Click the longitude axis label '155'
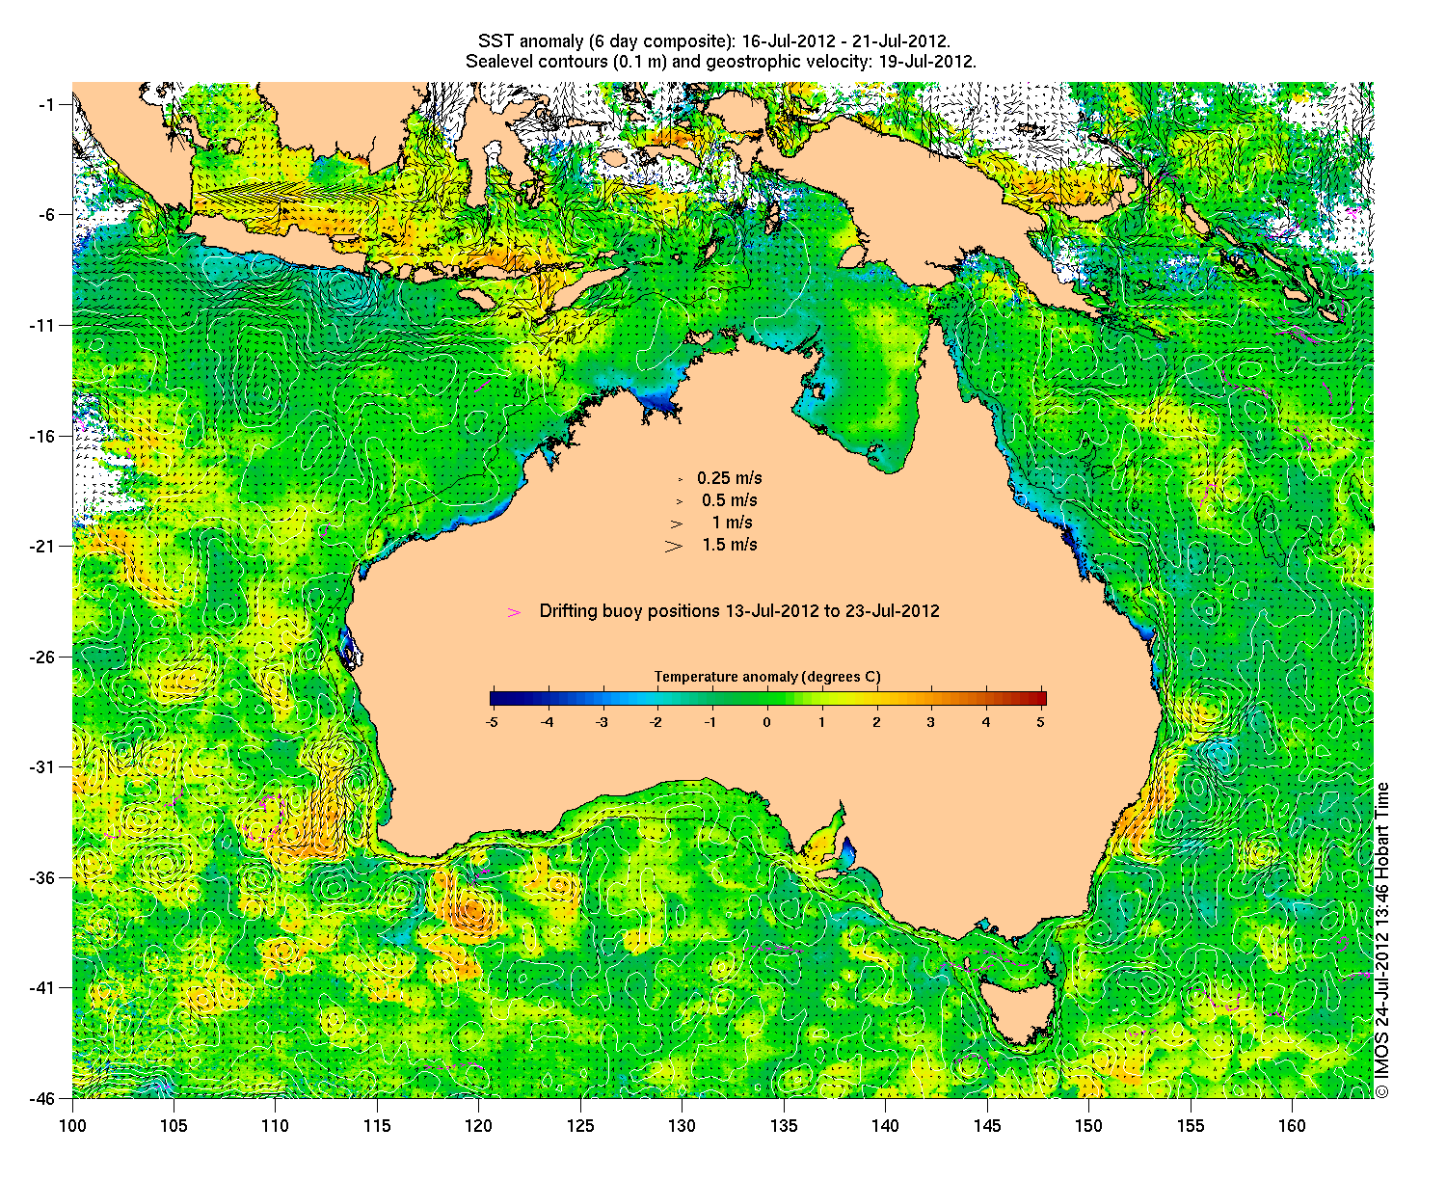The width and height of the screenshot is (1446, 1181). pos(1190,1125)
